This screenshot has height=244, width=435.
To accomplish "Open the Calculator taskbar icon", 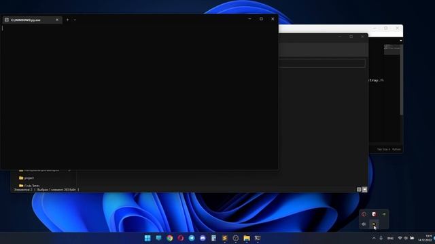I will [213, 238].
